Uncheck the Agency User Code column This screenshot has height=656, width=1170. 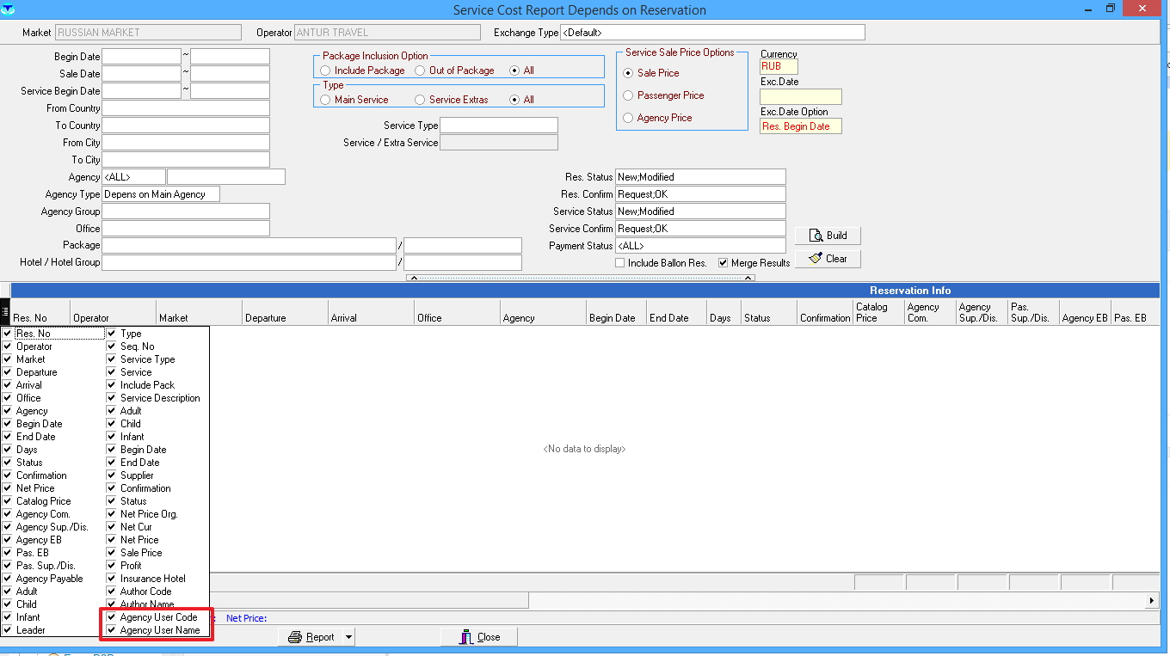(x=112, y=617)
